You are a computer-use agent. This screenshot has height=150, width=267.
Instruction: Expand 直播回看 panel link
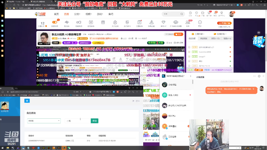point(220,34)
